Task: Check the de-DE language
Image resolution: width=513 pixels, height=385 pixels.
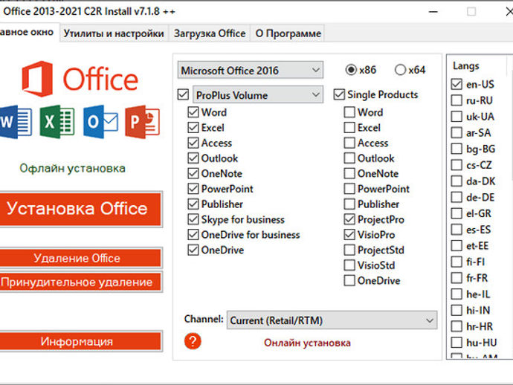Action: click(x=456, y=197)
